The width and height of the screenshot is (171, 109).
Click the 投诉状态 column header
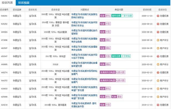point(163,10)
